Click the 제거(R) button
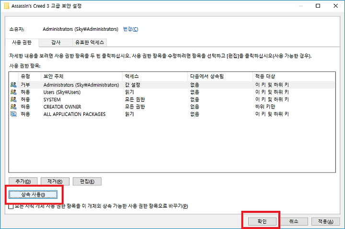This screenshot has height=229, width=345. click(55, 182)
